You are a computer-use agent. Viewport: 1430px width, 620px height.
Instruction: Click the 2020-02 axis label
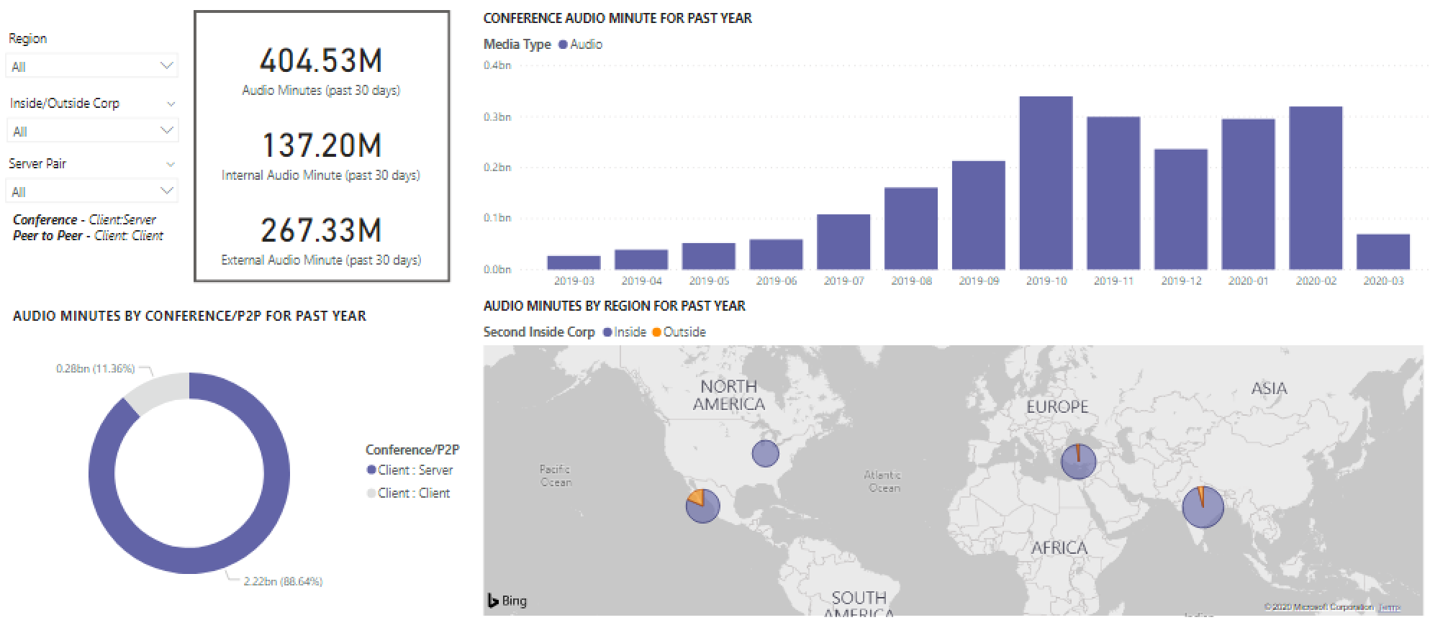1316,281
